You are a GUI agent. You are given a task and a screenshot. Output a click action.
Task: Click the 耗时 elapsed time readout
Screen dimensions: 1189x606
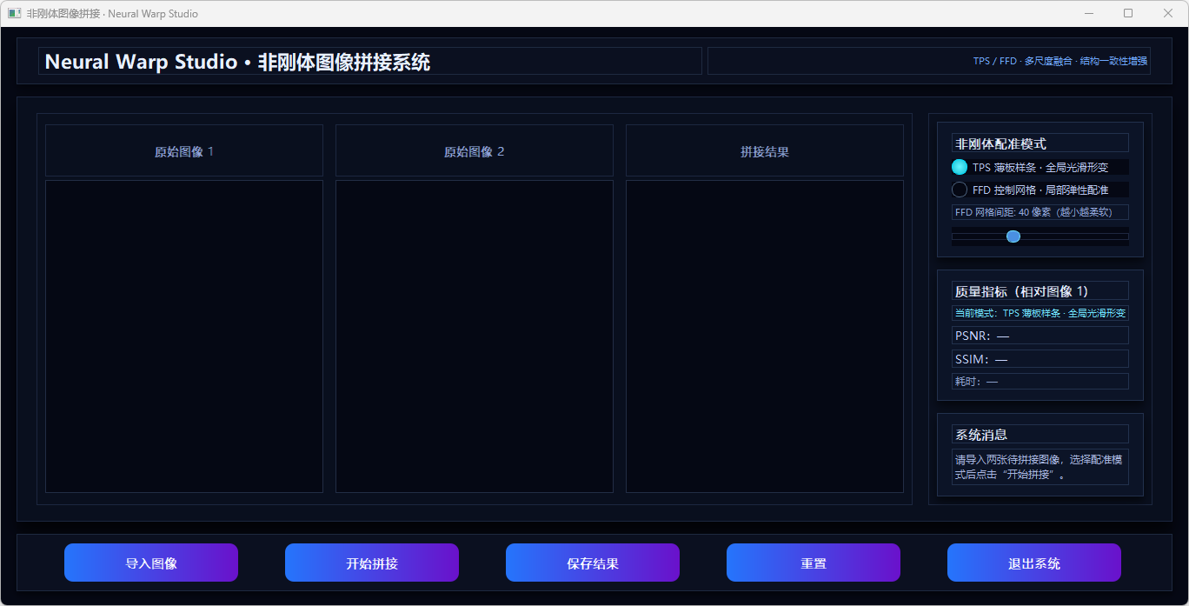click(x=1040, y=382)
